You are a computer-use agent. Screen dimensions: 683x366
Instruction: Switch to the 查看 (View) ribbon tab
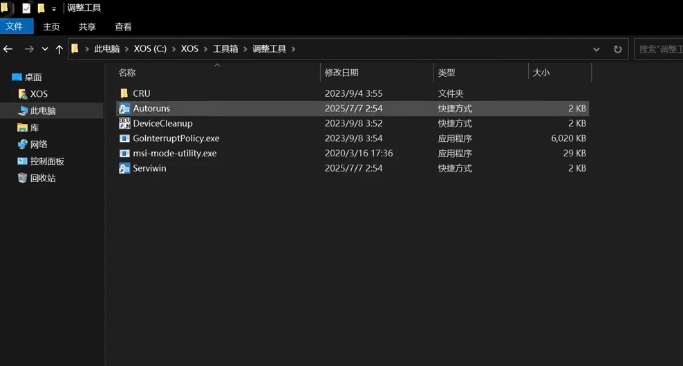point(123,26)
